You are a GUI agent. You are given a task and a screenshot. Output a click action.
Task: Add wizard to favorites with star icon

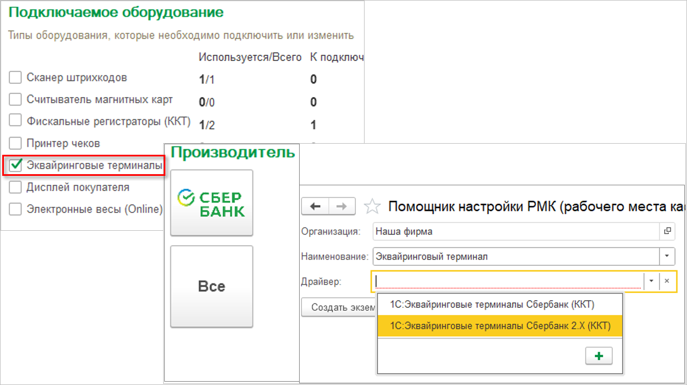point(372,207)
